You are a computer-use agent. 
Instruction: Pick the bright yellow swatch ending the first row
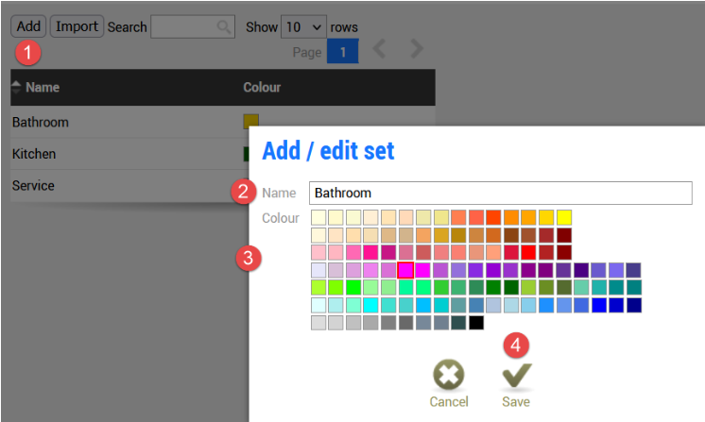coord(564,218)
